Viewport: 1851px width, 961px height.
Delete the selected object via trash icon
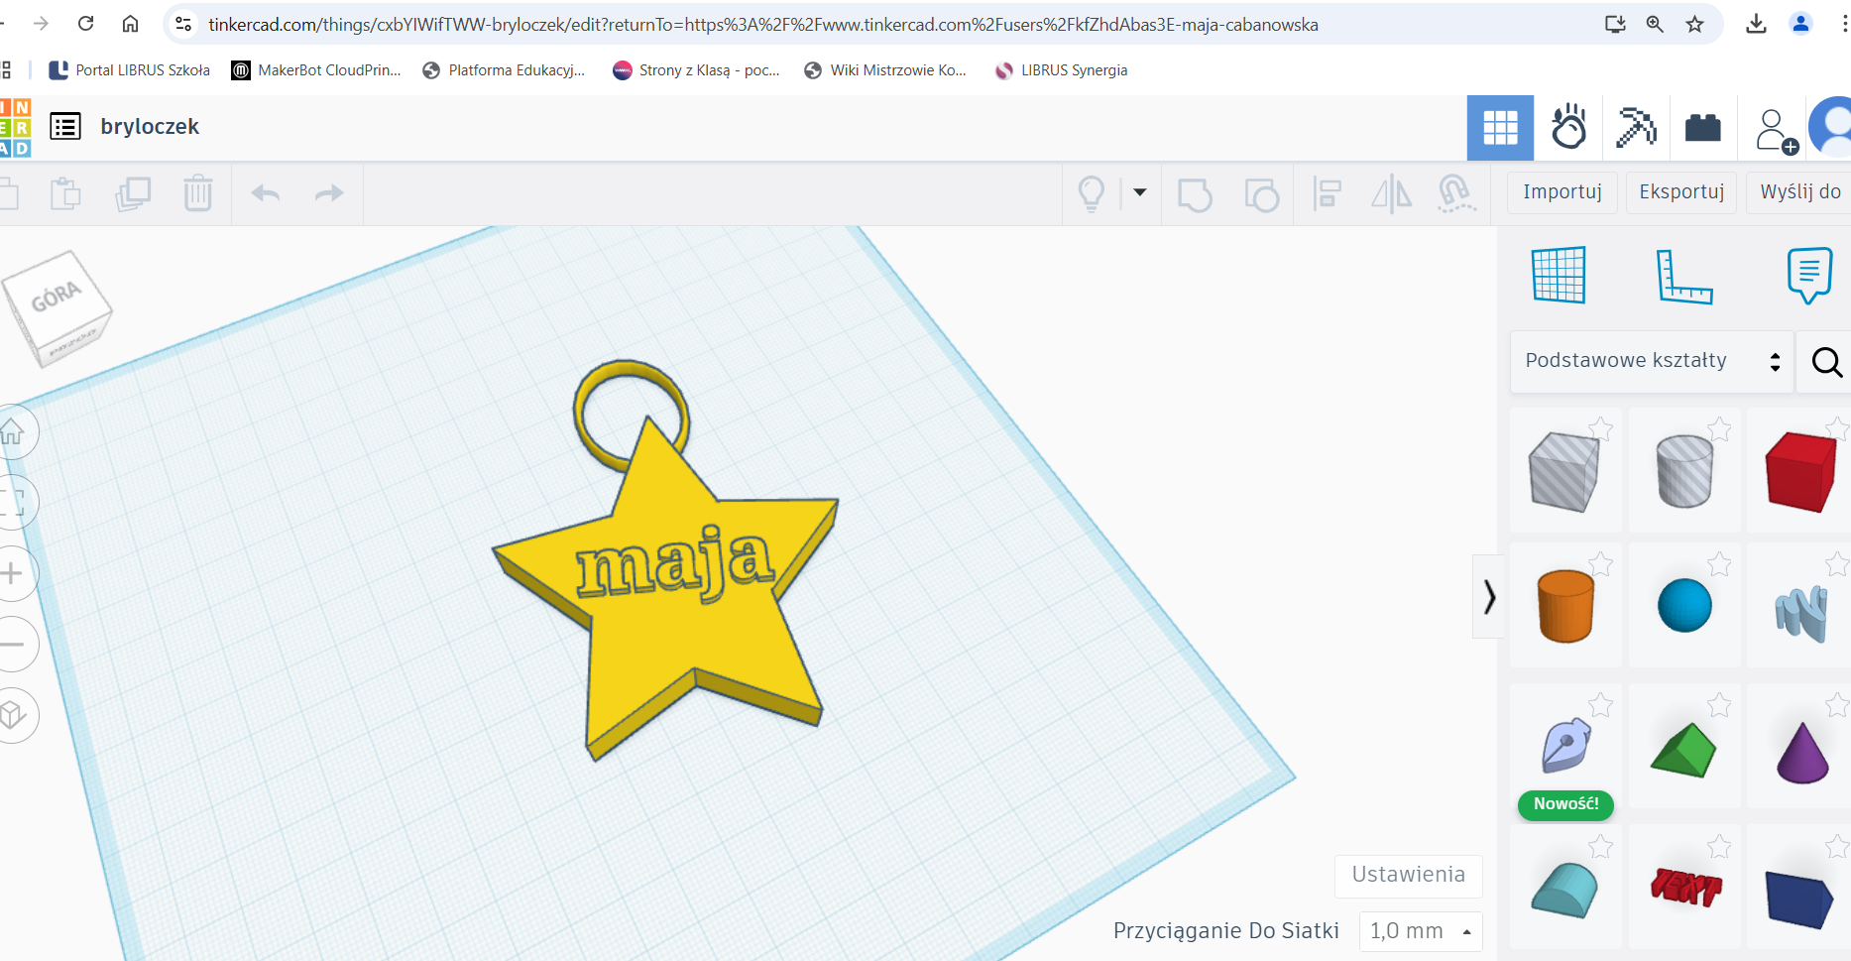pos(198,193)
